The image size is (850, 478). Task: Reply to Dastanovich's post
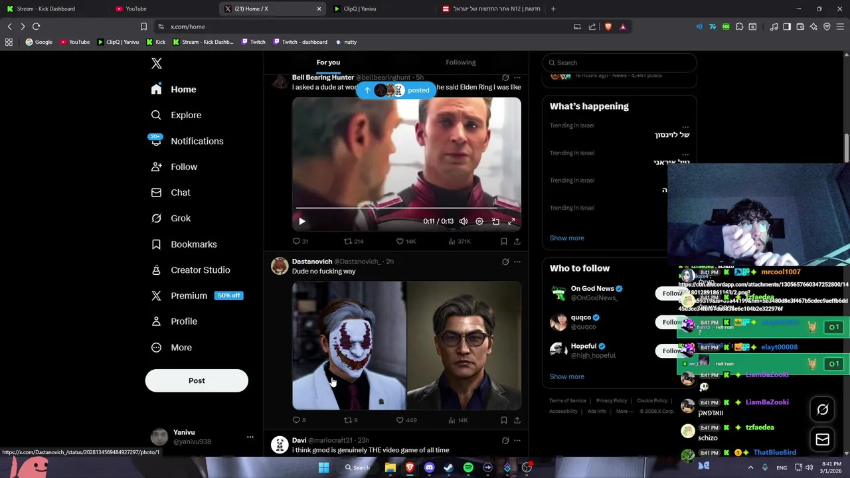pos(299,420)
